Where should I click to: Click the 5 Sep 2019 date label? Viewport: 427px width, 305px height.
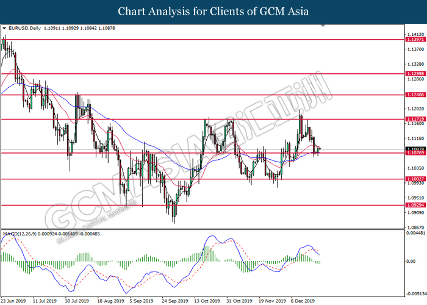click(142, 301)
